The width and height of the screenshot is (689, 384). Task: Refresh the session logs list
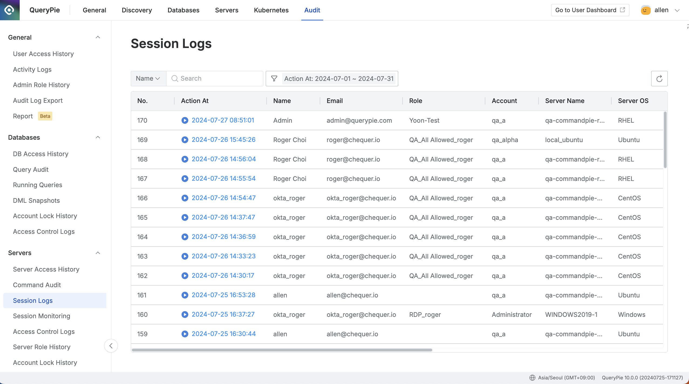pos(659,78)
